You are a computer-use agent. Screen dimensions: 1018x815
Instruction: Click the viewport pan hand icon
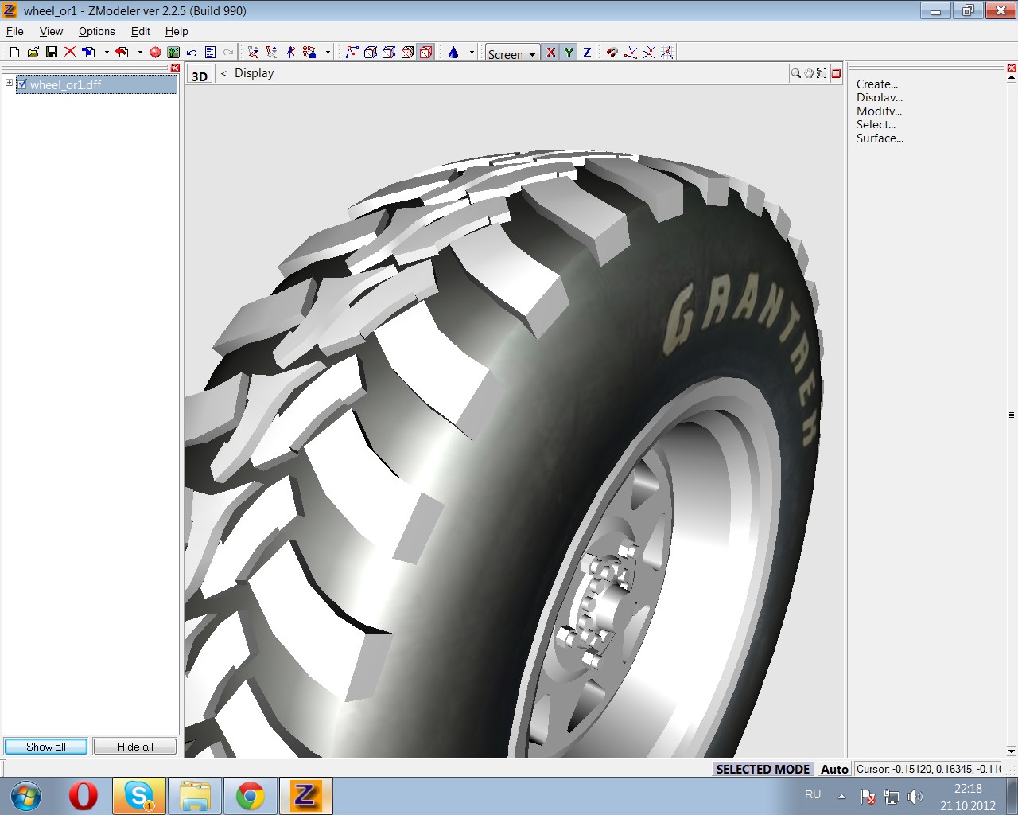pyautogui.click(x=809, y=73)
